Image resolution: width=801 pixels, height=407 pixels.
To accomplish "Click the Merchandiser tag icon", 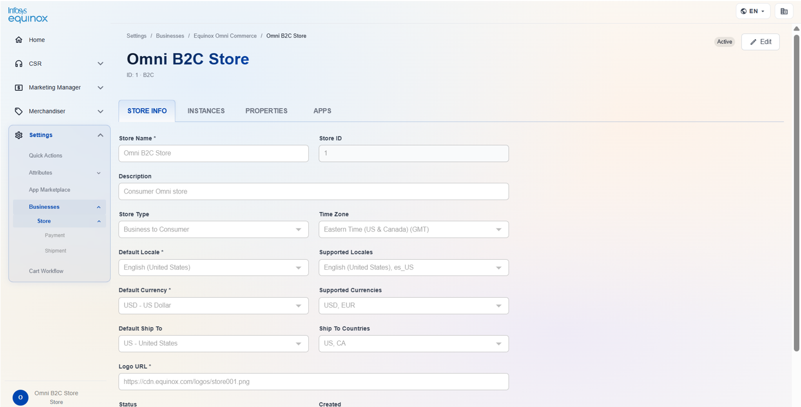I will click(19, 111).
